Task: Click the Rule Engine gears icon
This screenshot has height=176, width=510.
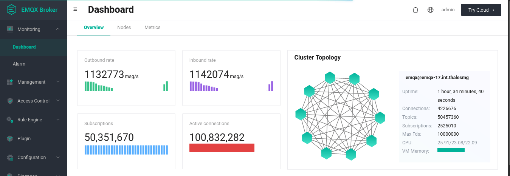Action: click(x=10, y=120)
